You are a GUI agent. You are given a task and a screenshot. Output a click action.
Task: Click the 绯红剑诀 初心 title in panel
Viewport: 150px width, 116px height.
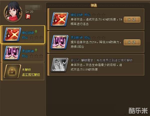[x=80, y=15]
